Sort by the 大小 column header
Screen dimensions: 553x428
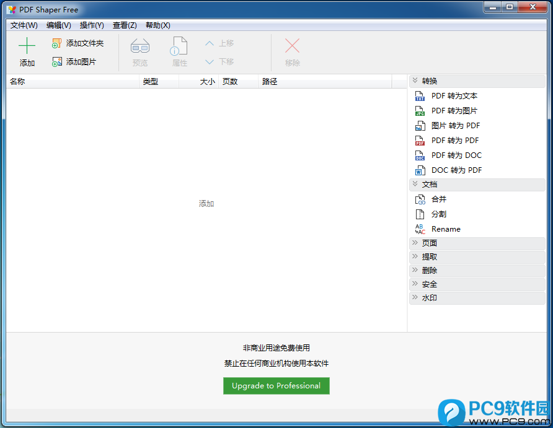coord(198,81)
